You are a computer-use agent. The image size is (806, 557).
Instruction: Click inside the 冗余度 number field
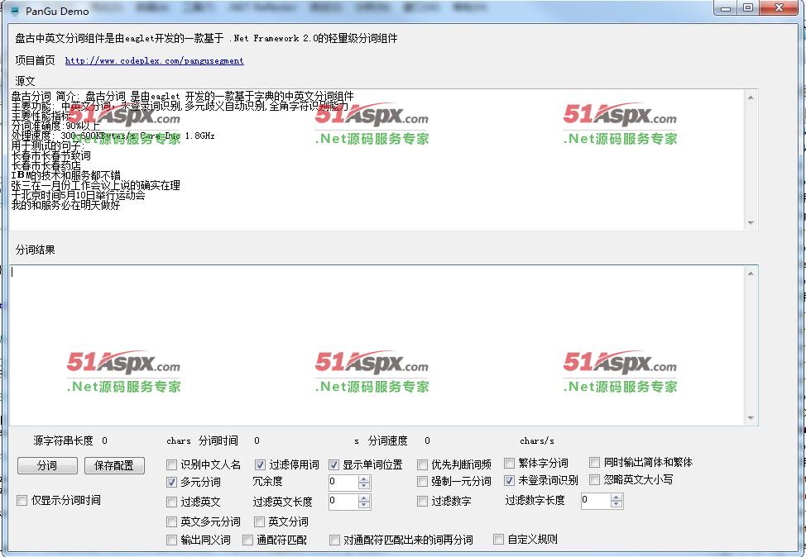tap(344, 483)
